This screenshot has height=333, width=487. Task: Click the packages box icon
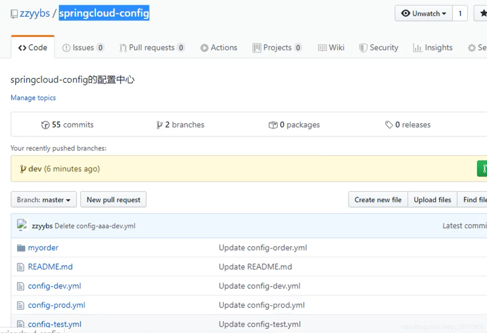273,125
